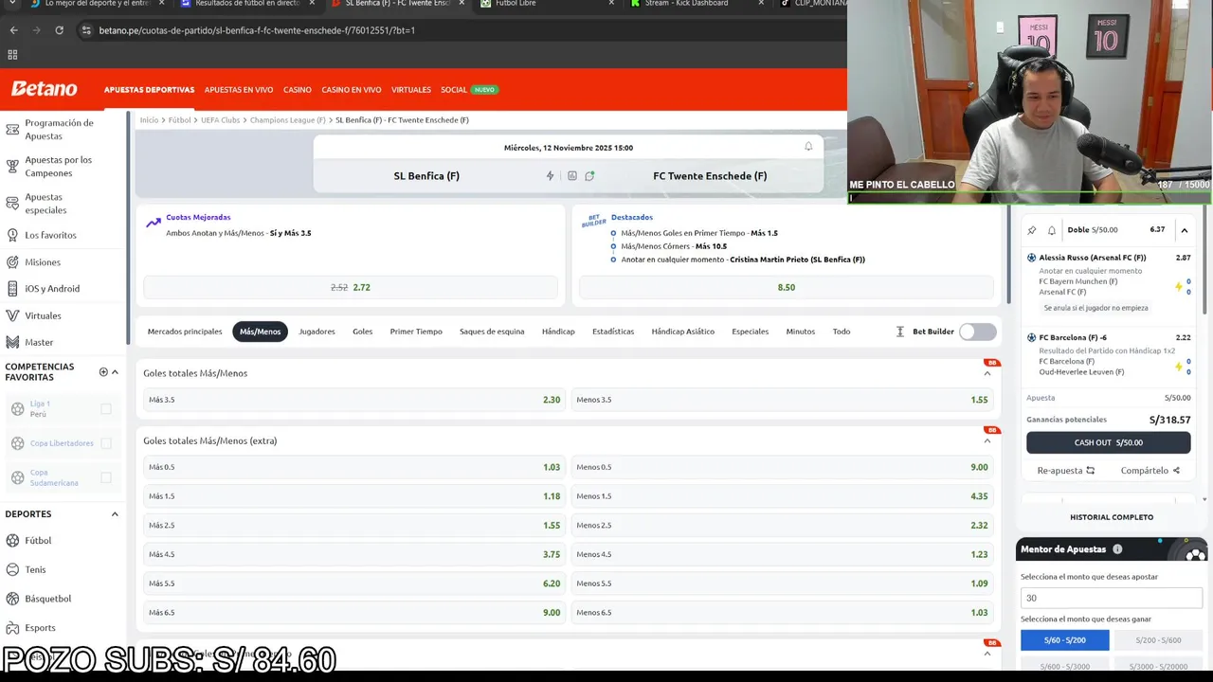This screenshot has width=1213, height=682.
Task: Switch to Mercados principales tab
Action: (x=185, y=332)
